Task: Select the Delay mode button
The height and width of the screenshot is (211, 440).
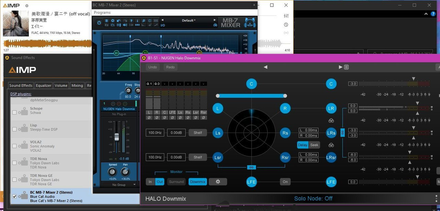Action: point(302,145)
